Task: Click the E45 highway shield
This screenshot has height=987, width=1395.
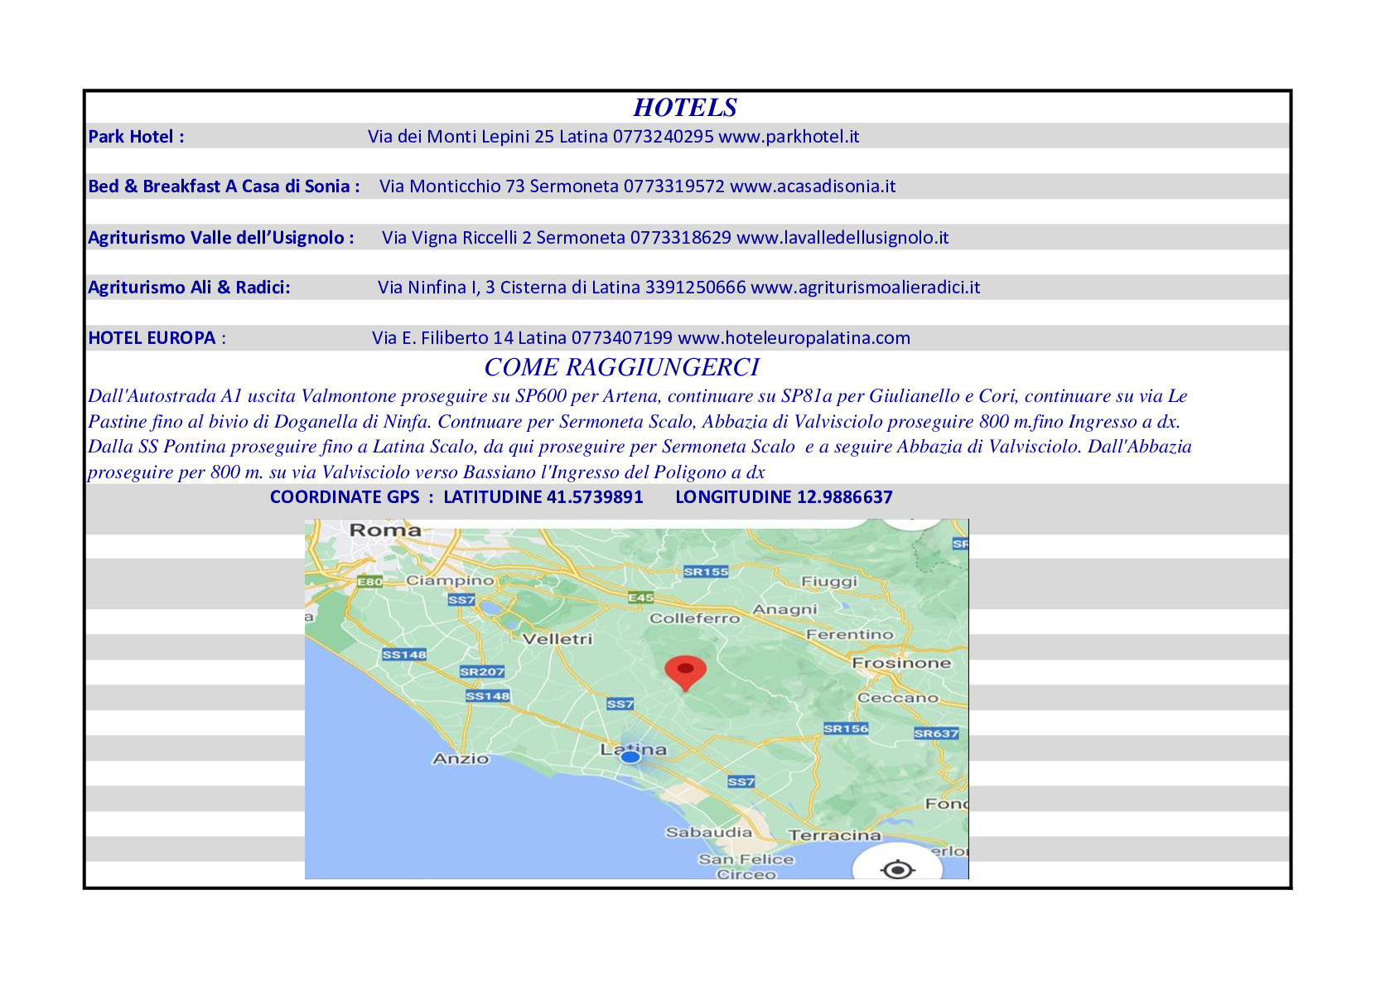Action: [x=640, y=598]
